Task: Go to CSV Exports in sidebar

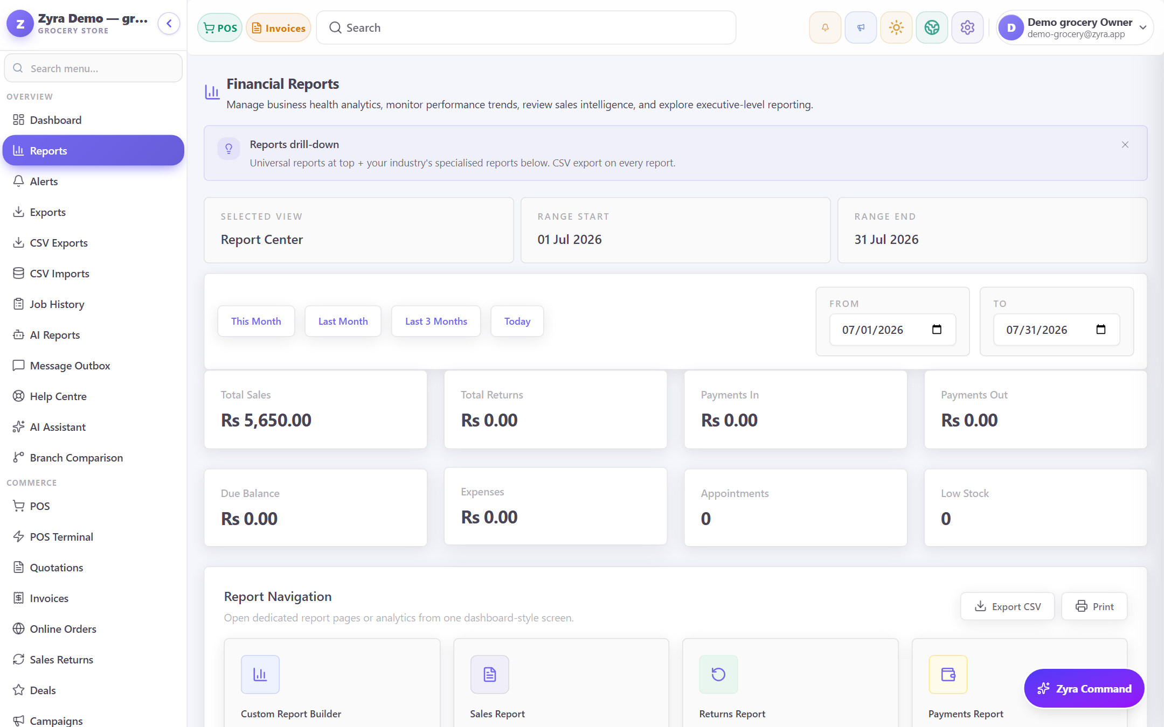Action: tap(93, 243)
